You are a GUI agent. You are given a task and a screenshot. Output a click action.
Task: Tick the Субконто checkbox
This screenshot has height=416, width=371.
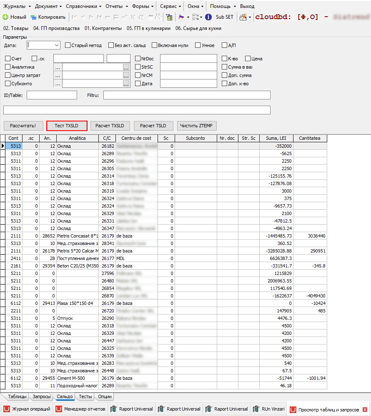[x=8, y=84]
